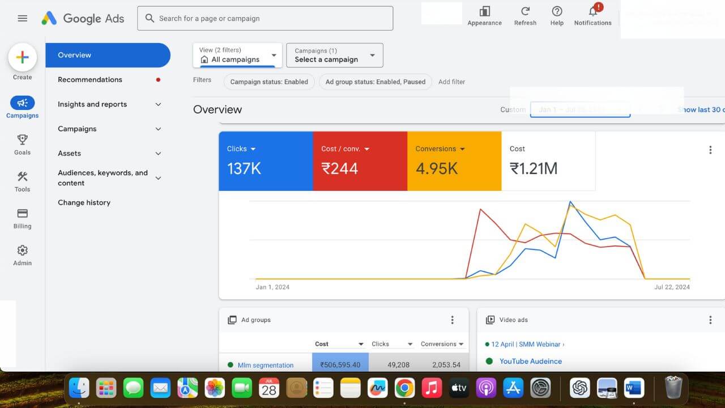
Task: Select the yellow Conversions metric tile
Action: [454, 161]
